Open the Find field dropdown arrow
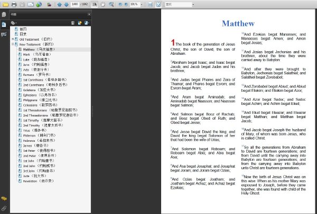Screen dimensions: 317x214 193,4
